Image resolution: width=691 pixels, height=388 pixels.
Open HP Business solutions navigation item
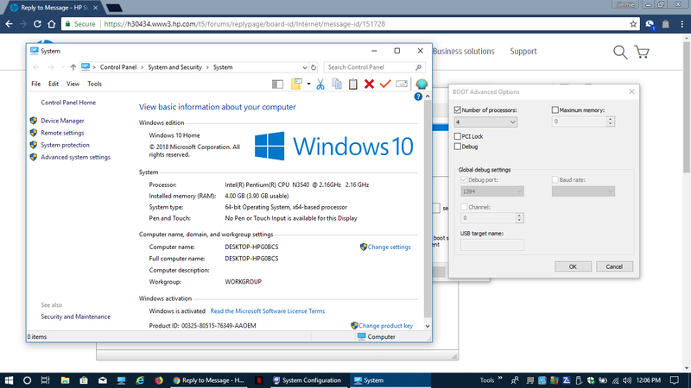pyautogui.click(x=464, y=52)
